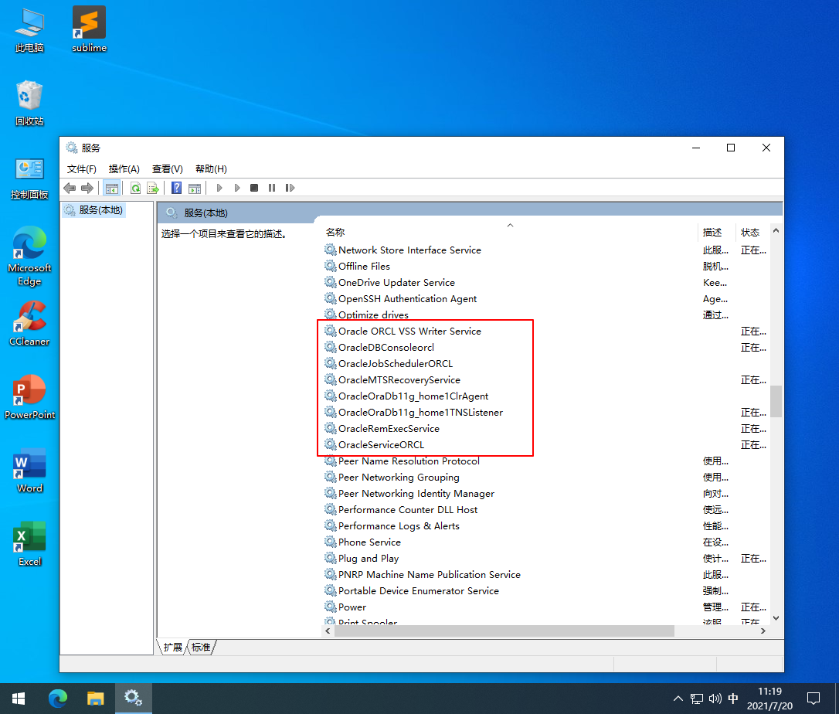Click the Refresh toolbar icon

135,188
